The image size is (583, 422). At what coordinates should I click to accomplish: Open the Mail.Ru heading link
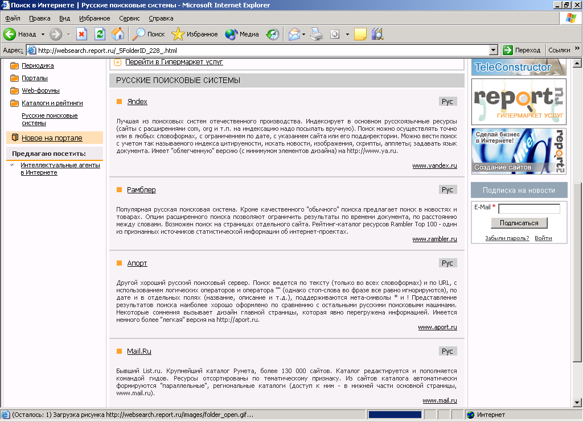(x=139, y=351)
